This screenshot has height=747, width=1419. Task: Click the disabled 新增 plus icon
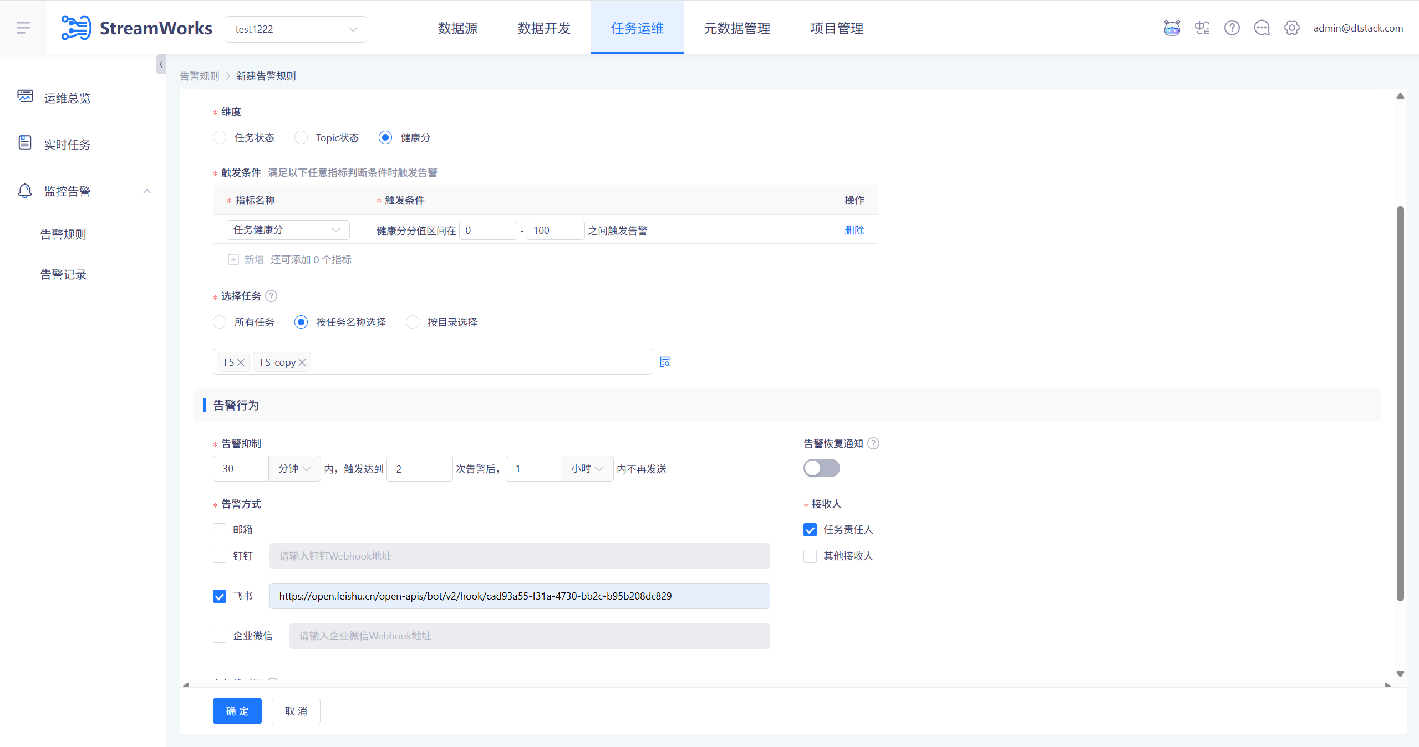point(233,259)
